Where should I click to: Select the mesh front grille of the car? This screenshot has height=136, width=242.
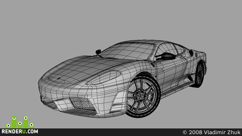pyautogui.click(x=82, y=104)
